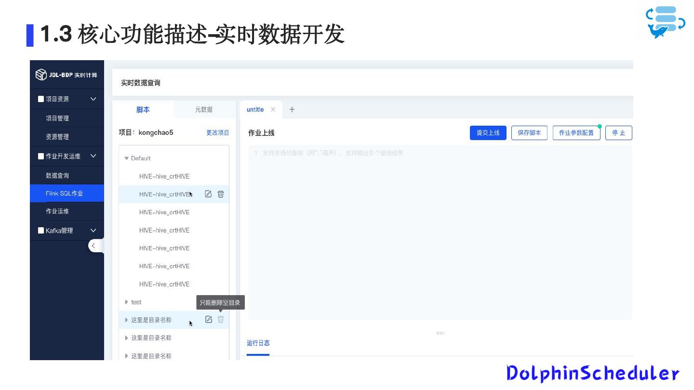Click edit icon on highlighted directory row
The height and width of the screenshot is (390, 694).
pos(209,320)
